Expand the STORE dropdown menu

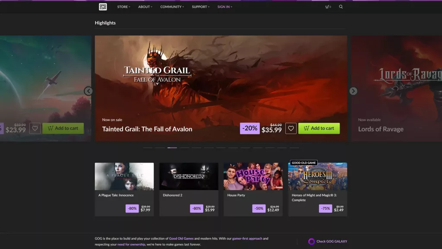(123, 6)
